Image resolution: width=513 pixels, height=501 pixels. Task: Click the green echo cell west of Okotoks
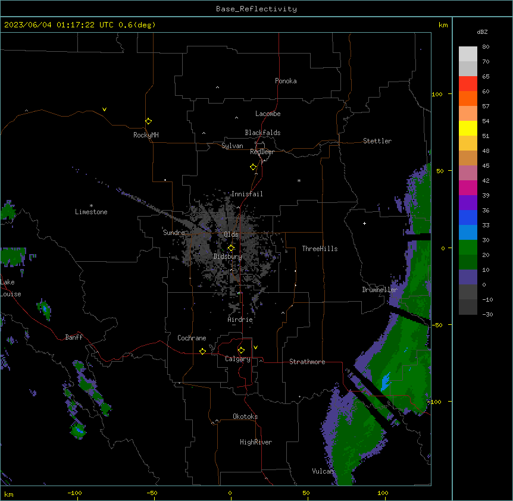pos(78,430)
